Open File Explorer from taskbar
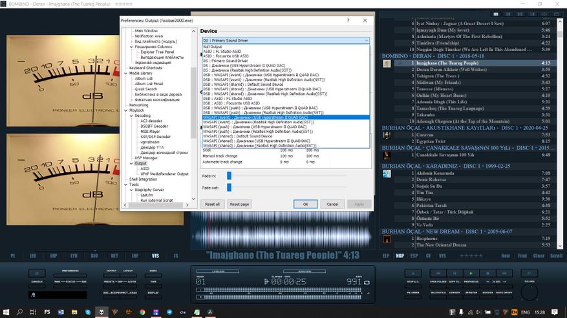This screenshot has width=567, height=318. click(74, 312)
